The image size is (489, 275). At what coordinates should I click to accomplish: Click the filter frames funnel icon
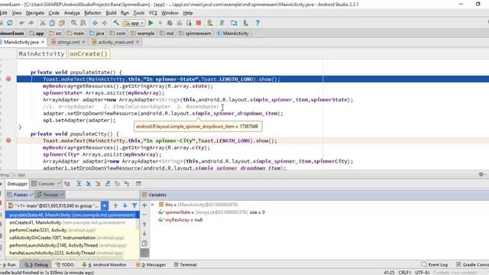click(134, 205)
